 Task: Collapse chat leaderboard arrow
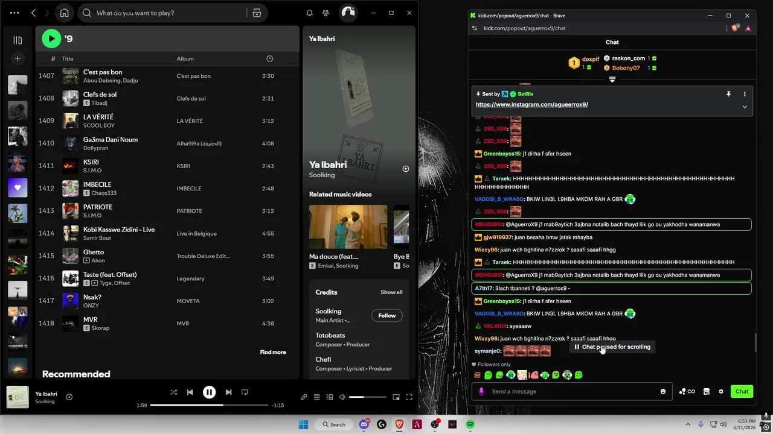[612, 80]
